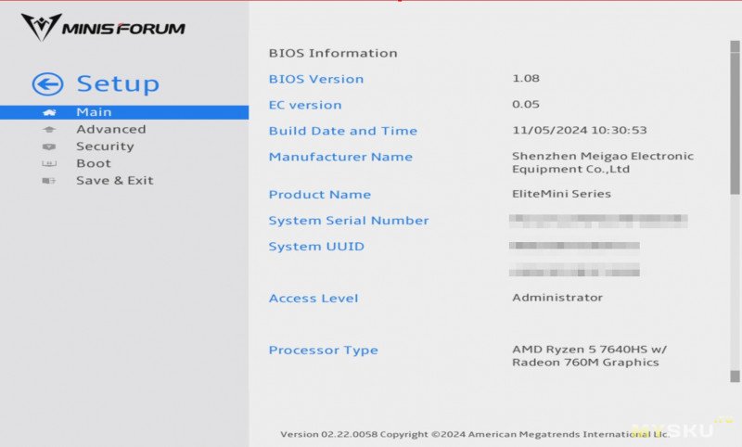This screenshot has width=742, height=447.
Task: Select the Product Name label
Action: click(320, 195)
